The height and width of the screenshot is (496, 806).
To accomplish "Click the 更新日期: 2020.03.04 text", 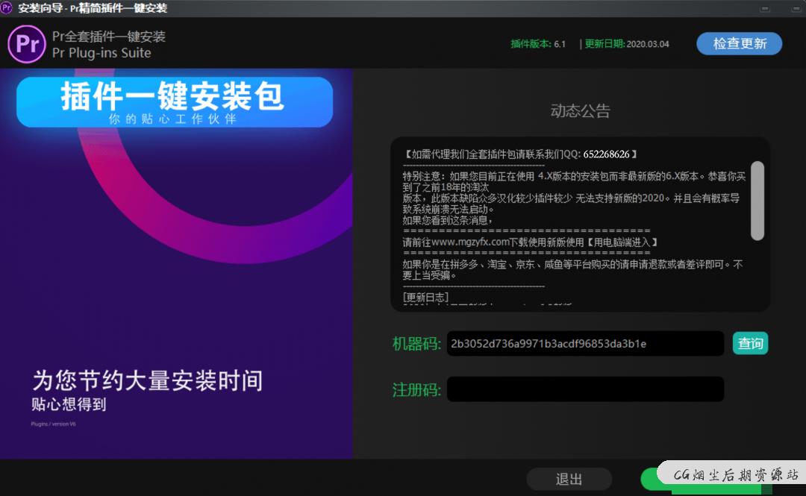I will coord(627,44).
